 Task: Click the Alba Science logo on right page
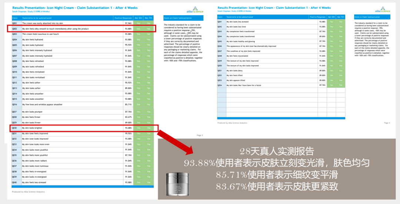(x=382, y=9)
